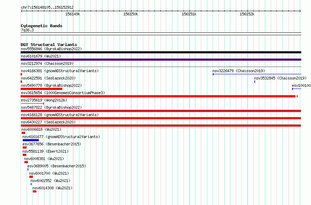This screenshot has height=205, width=311.
Task: Select the red esv3615654 variant bar
Action: pos(159,96)
